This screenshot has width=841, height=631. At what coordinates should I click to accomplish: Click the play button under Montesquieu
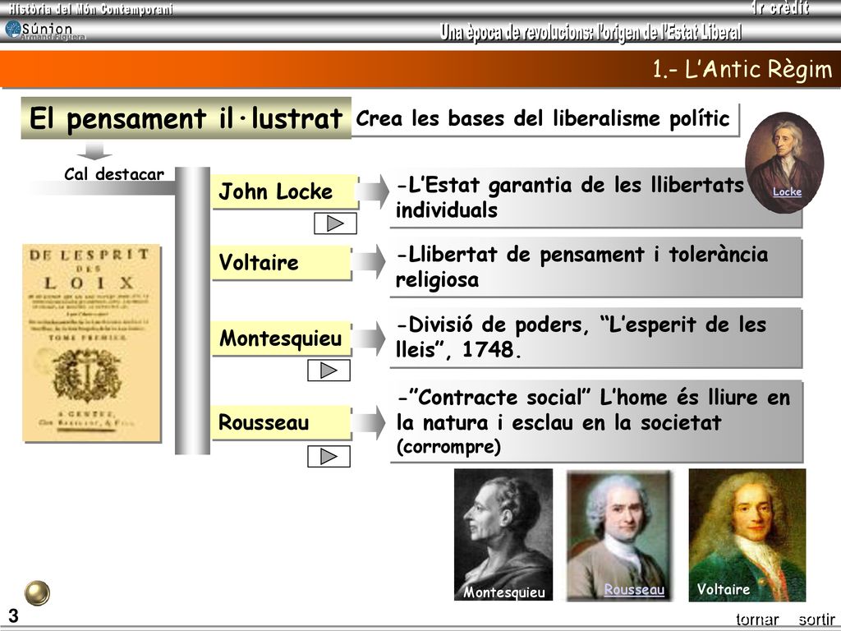pos(329,371)
